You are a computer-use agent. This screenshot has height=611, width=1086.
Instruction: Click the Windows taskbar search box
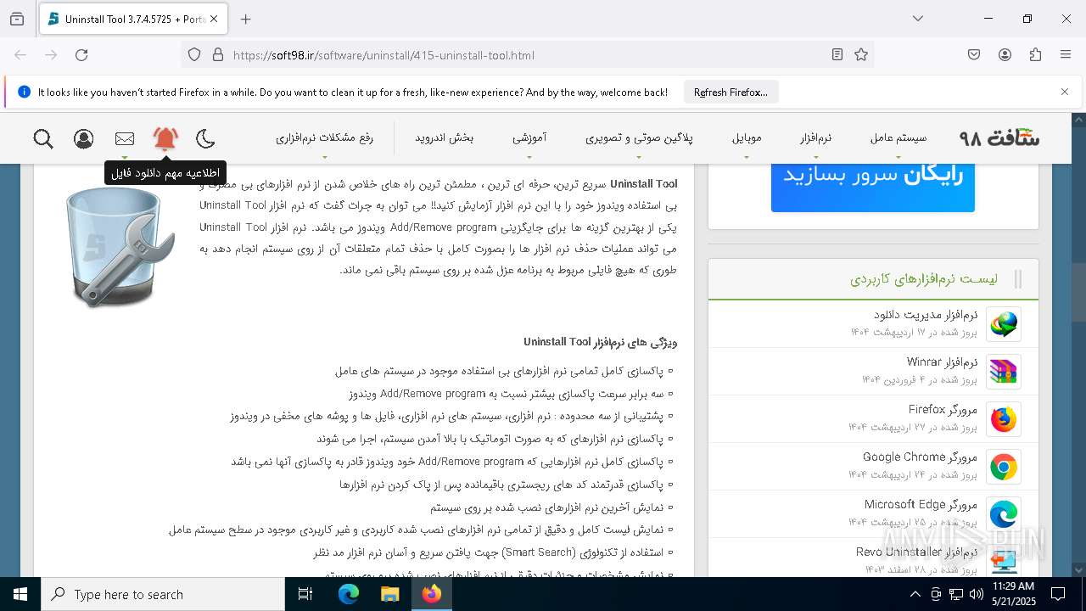163,594
